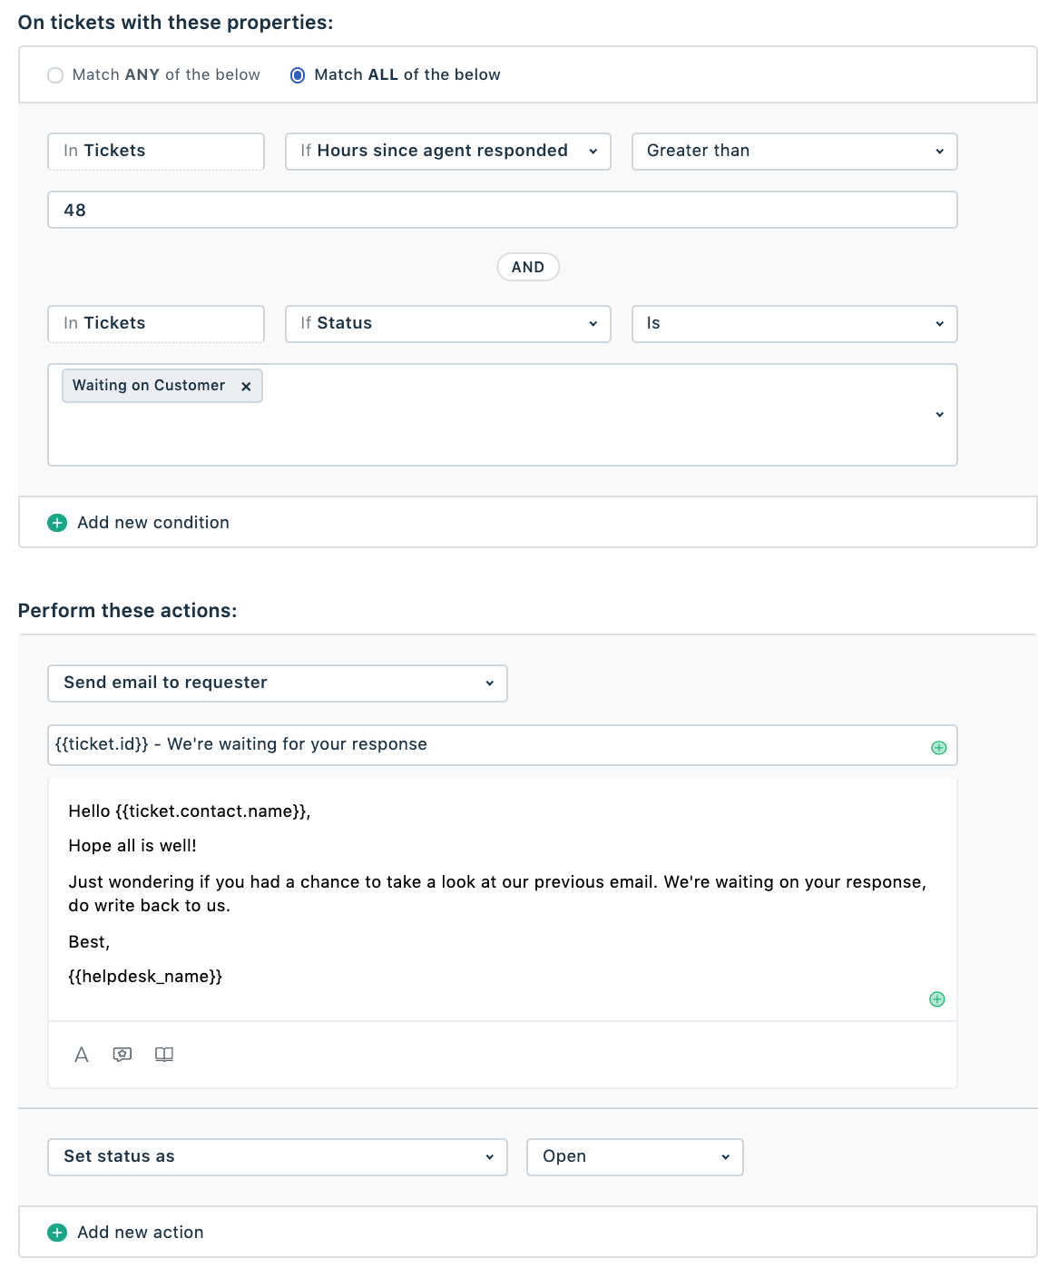Click the canned responses icon in editor toolbar
The width and height of the screenshot is (1058, 1278).
pos(122,1055)
